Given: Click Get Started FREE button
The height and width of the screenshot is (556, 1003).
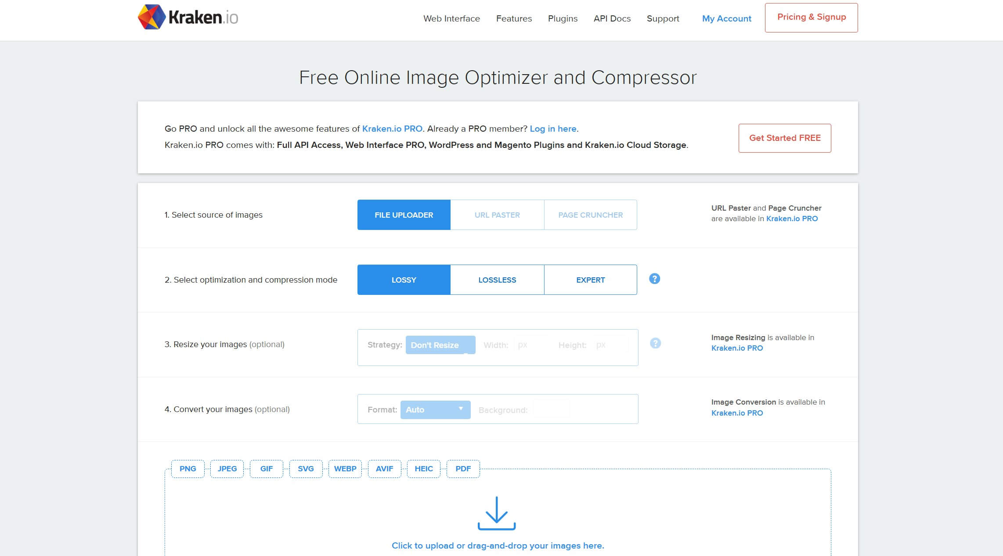Looking at the screenshot, I should click(785, 138).
